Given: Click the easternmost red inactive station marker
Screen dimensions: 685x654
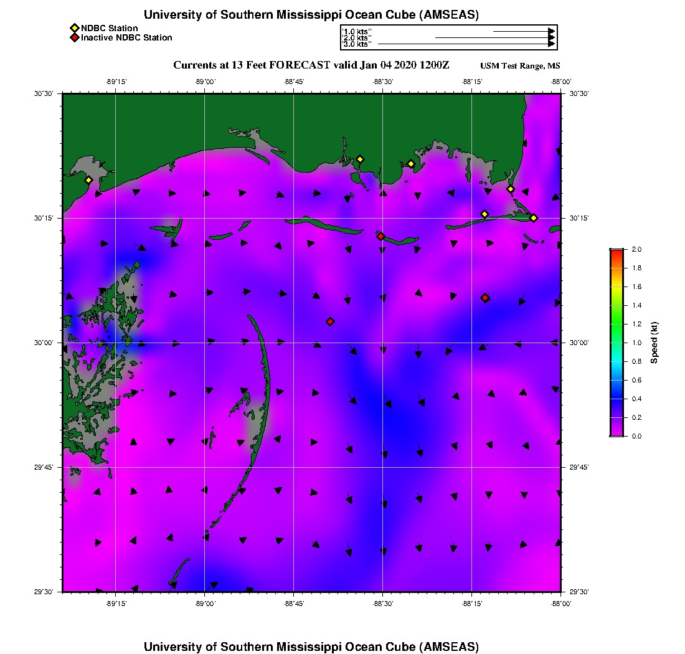Looking at the screenshot, I should [x=484, y=298].
